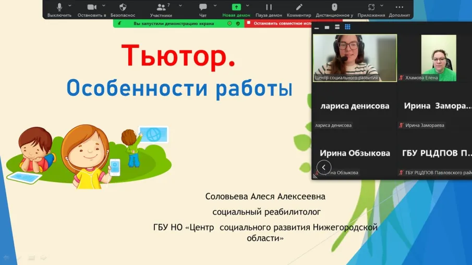472x265 pixels.
Task: Open Remote Control mouse option
Action: pos(334,9)
